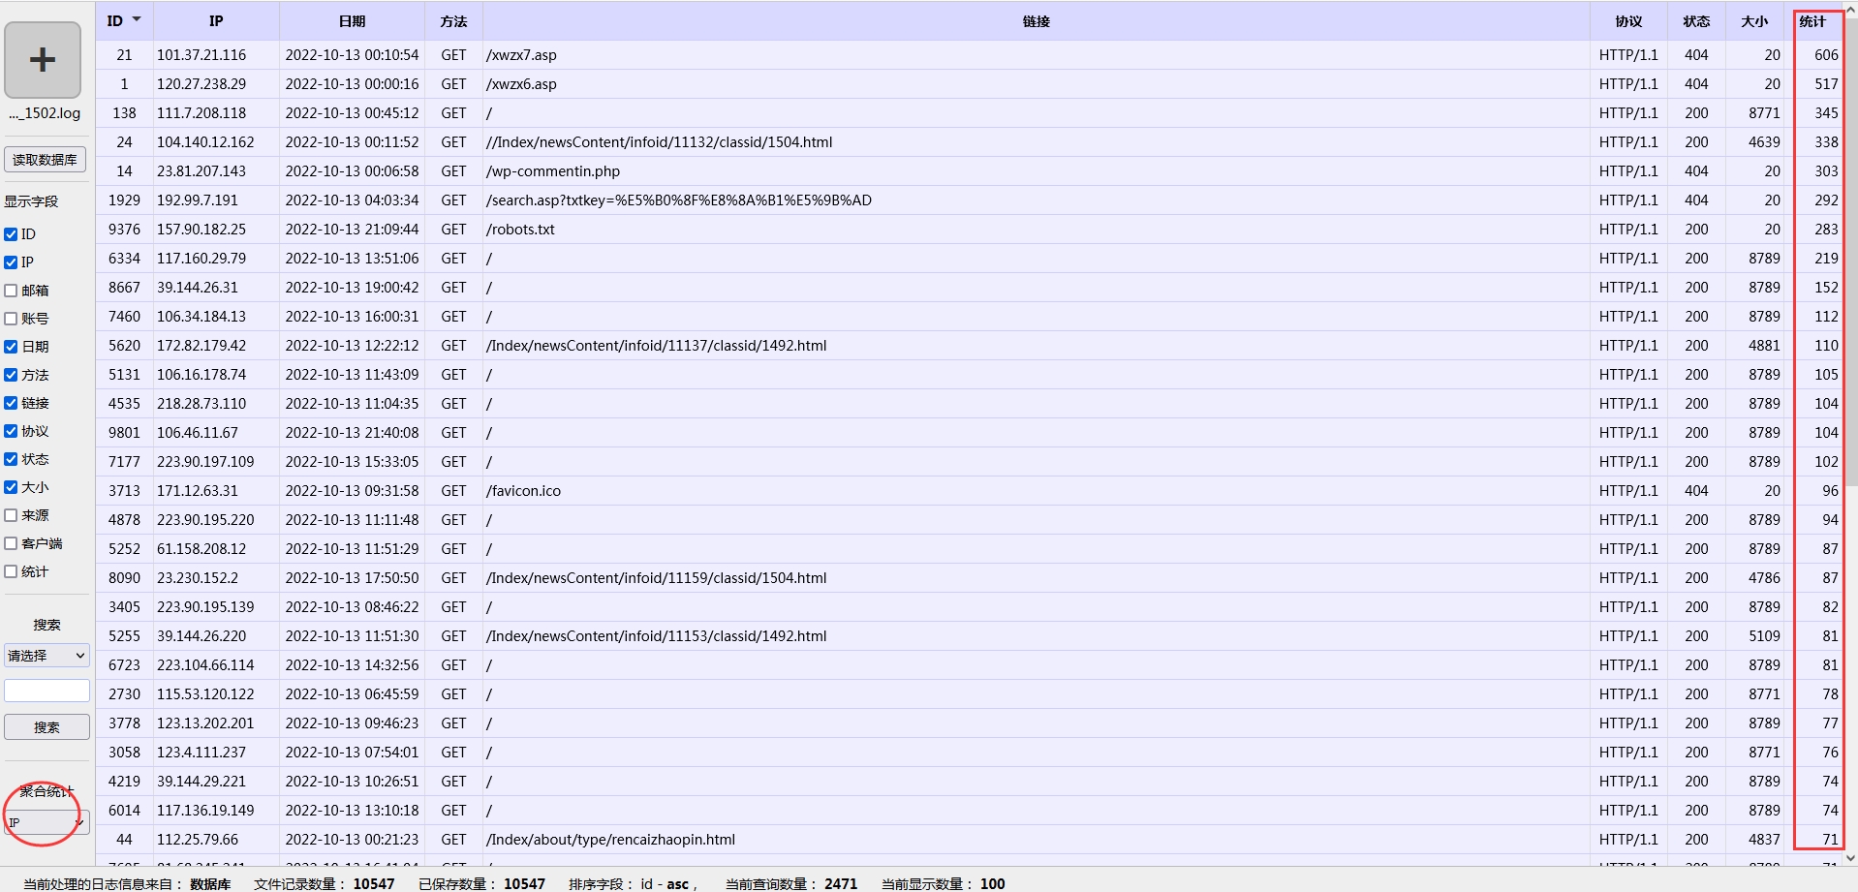Click IP cell 39.144.26.220
Screen dimensions: 1858x892
(201, 636)
